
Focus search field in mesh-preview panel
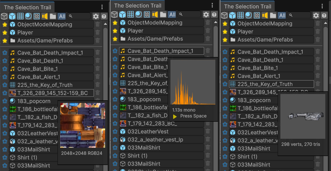coord(299,15)
